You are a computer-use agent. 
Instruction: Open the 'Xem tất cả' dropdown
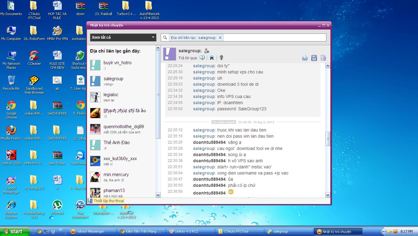tap(123, 37)
